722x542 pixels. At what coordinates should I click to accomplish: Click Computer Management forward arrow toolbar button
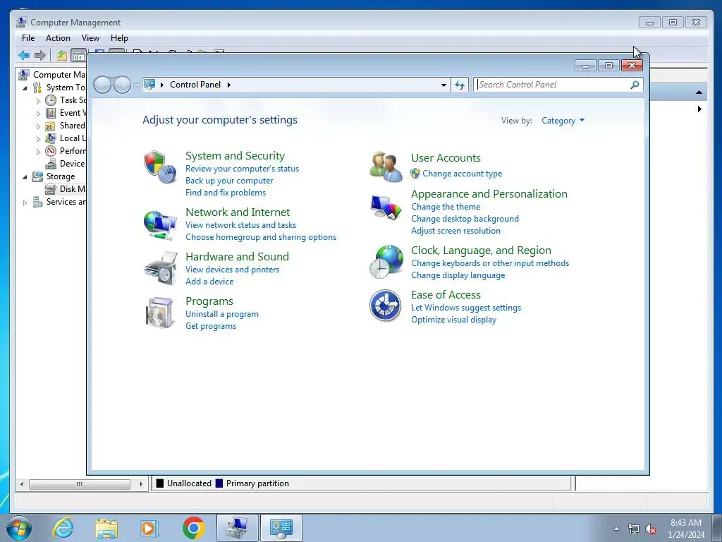(x=40, y=56)
